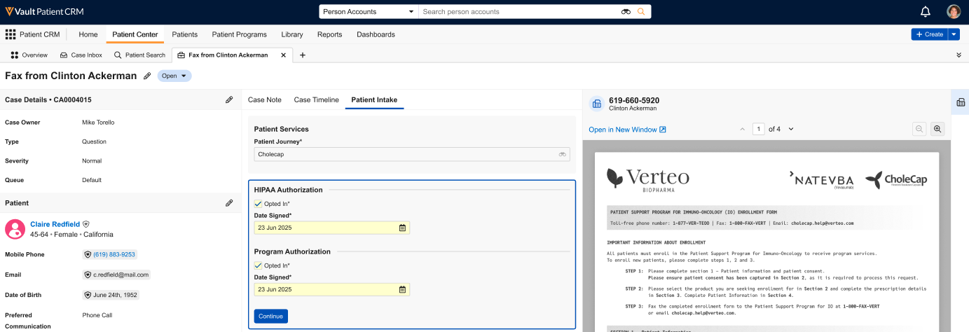Viewport: 969px width, 332px height.
Task: Open the Patient Programs menu
Action: 239,34
